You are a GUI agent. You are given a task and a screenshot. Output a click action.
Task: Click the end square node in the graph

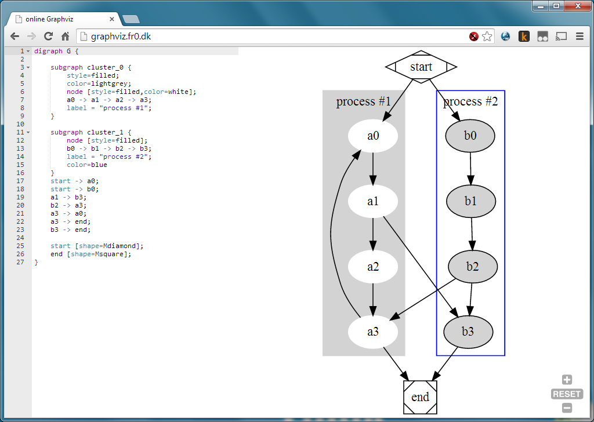[420, 397]
